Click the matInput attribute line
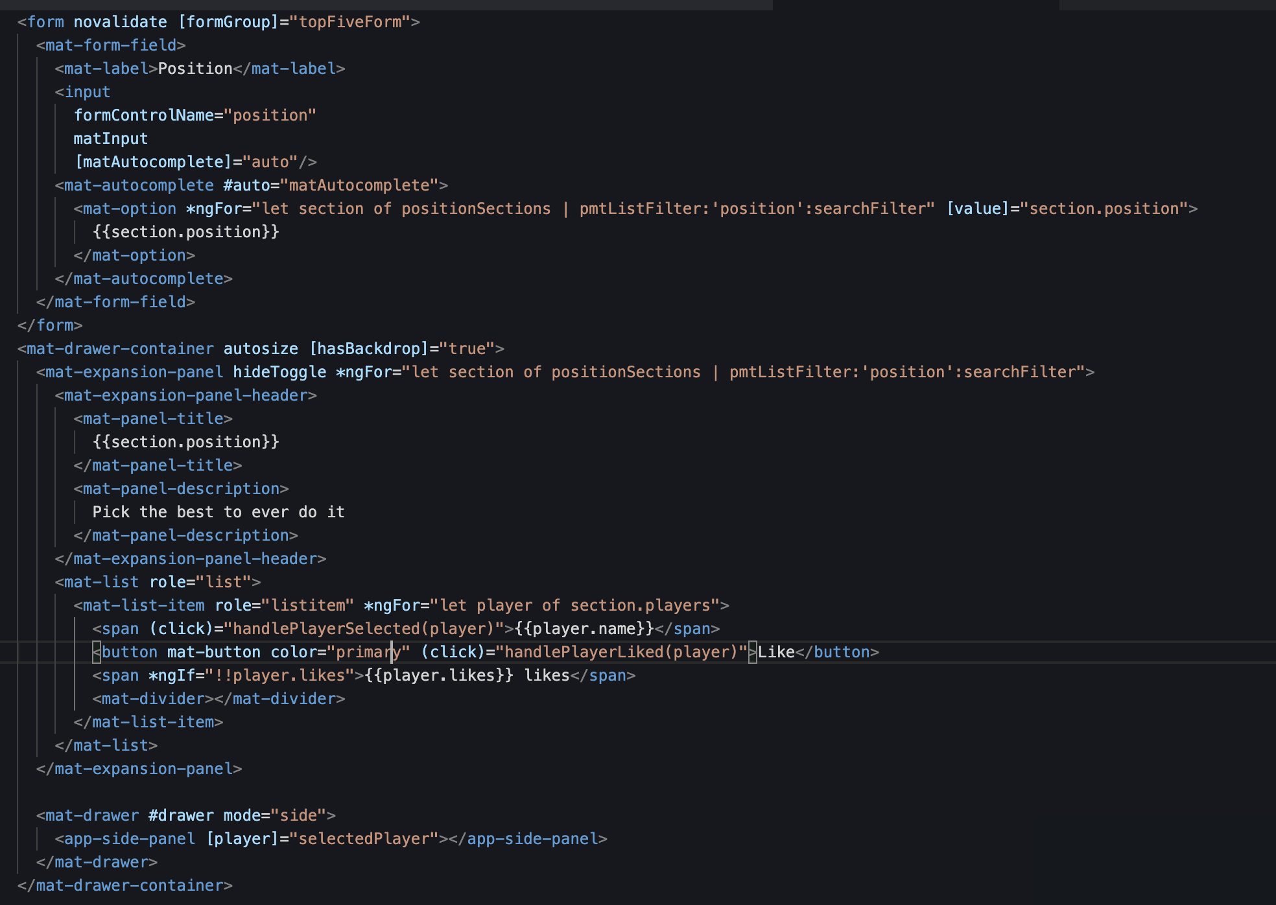This screenshot has height=905, width=1276. click(111, 139)
